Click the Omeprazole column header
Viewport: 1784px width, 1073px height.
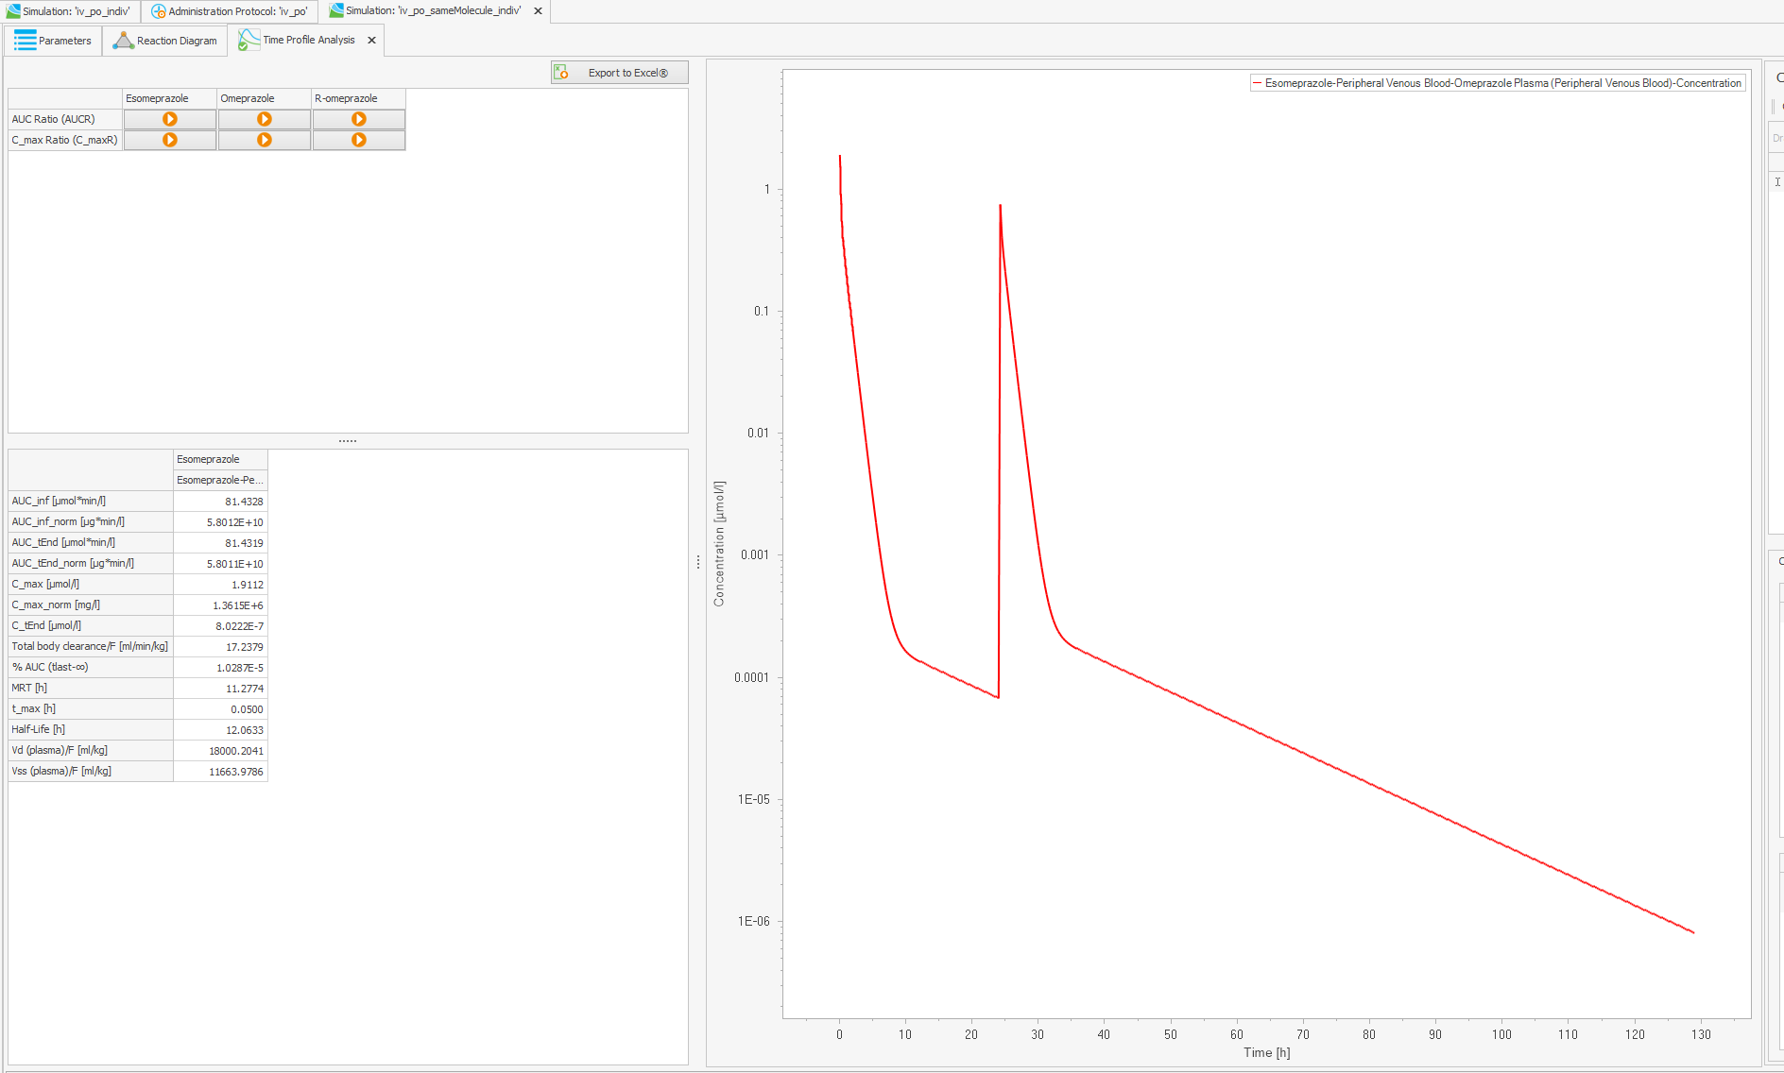click(x=265, y=98)
